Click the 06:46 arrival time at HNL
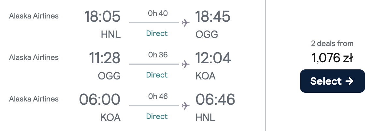This screenshot has width=391, height=131. click(x=215, y=100)
